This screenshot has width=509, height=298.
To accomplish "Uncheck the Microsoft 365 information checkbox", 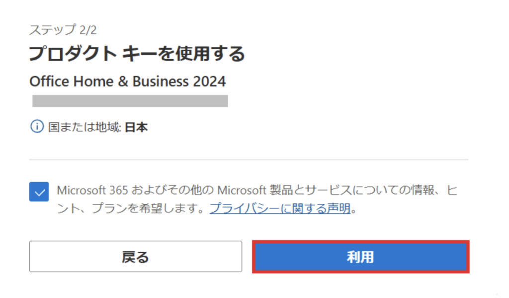I will pyautogui.click(x=39, y=192).
